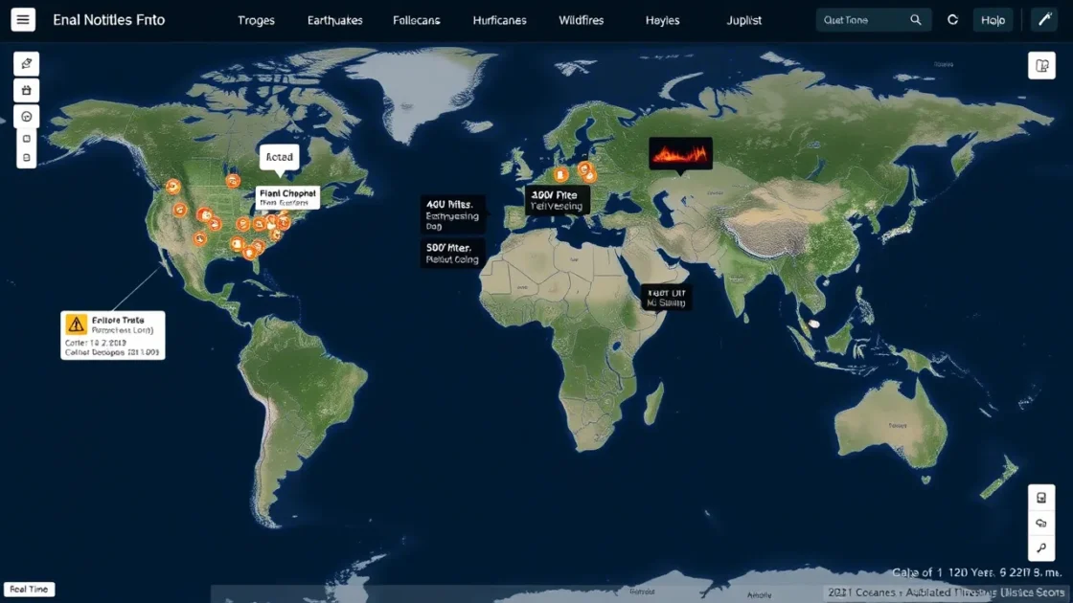Click the cloud weather icon
The height and width of the screenshot is (603, 1073).
coord(1041,524)
